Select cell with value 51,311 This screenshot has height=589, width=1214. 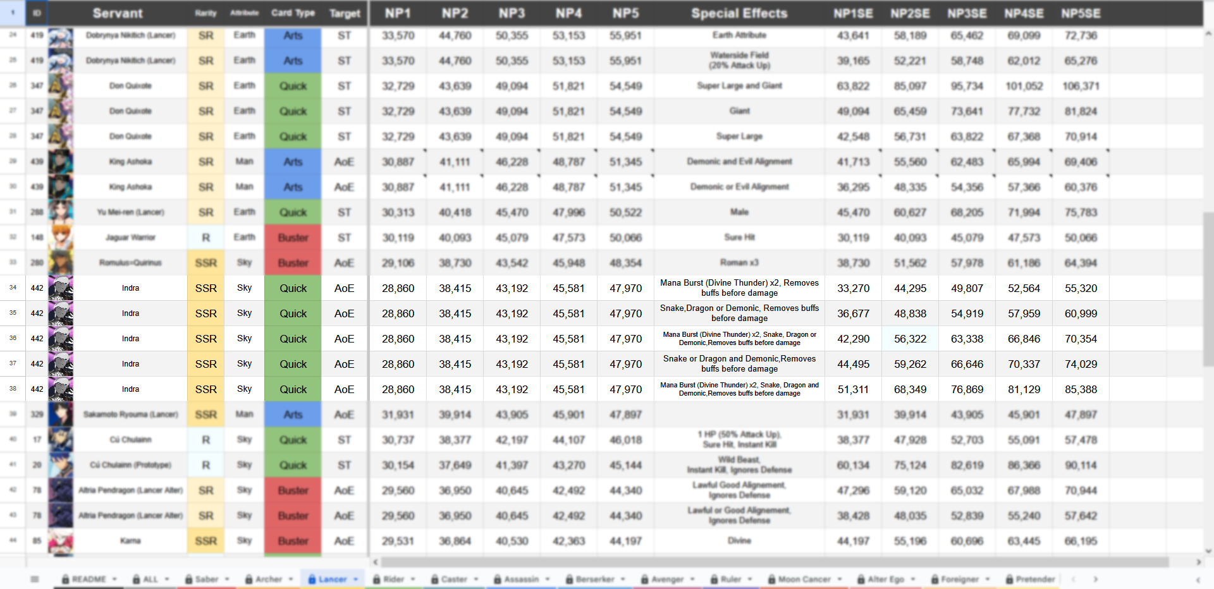click(853, 389)
